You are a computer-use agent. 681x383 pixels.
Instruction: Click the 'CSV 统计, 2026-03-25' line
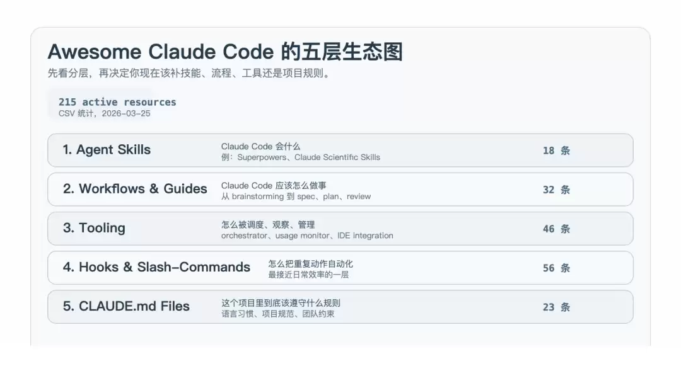[104, 113]
